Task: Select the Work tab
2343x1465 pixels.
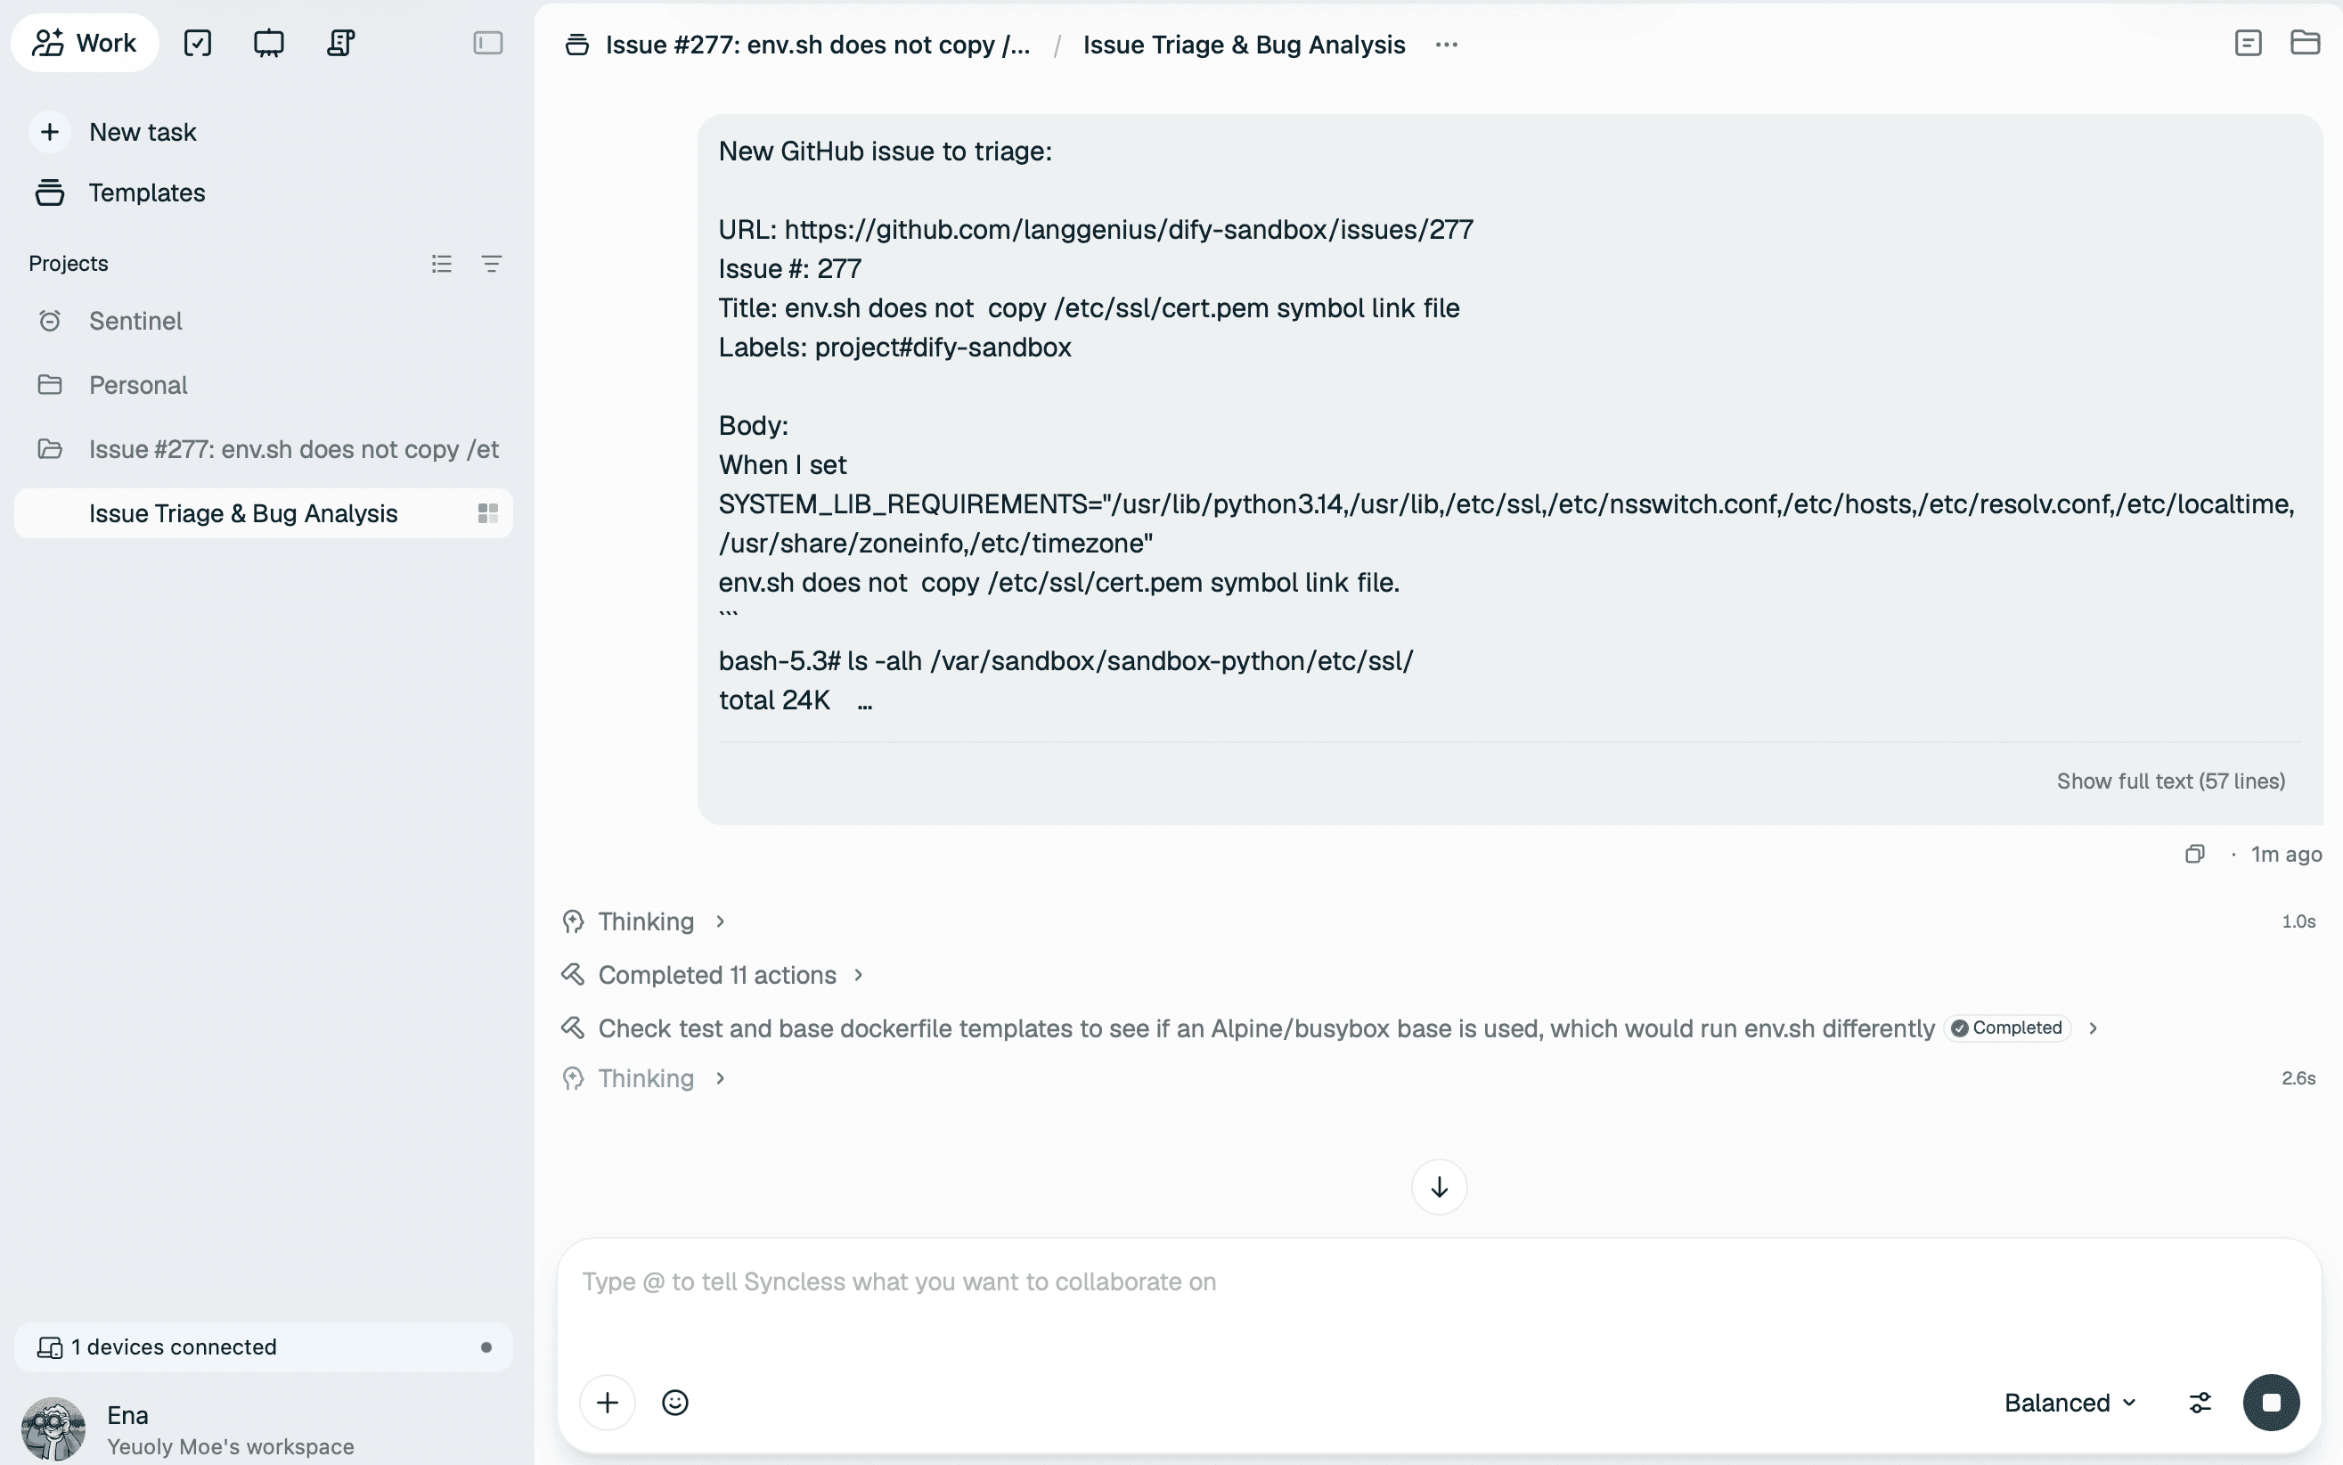Action: pos(86,43)
